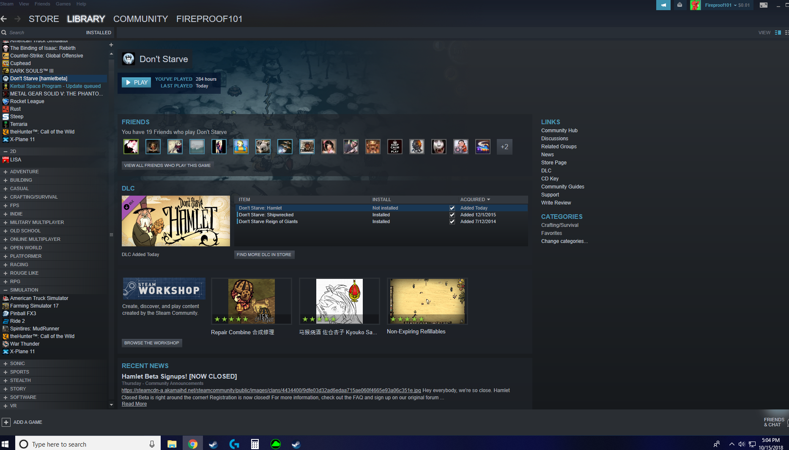Screen dimensions: 789x450
Task: Open the Games menu
Action: coord(63,4)
